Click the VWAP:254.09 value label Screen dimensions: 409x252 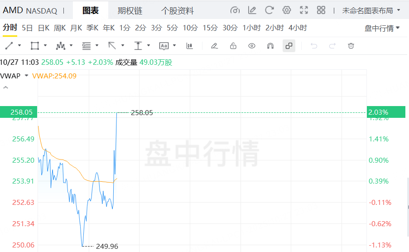coord(54,76)
